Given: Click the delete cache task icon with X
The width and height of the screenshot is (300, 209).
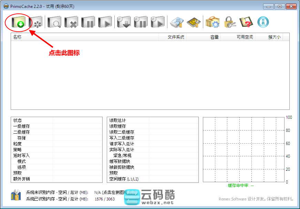Looking at the screenshot, I should (72, 22).
